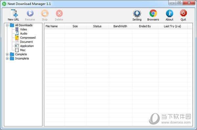197x130 pixels.
Task: Select the Audio category label
Action: point(24,33)
